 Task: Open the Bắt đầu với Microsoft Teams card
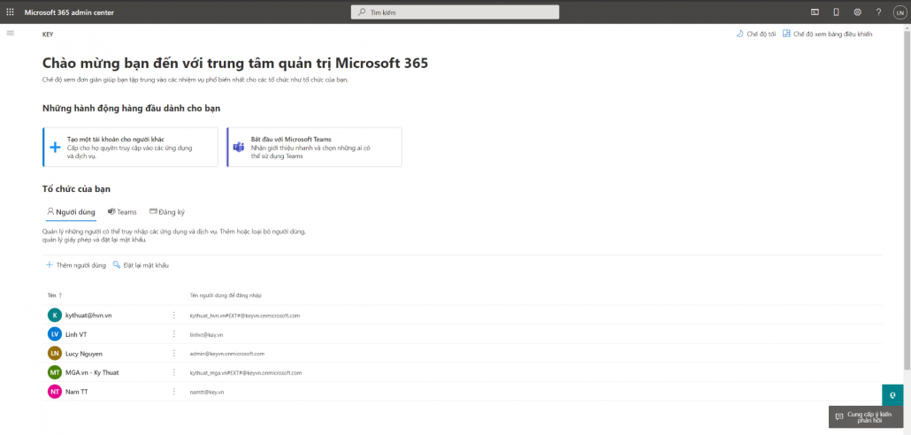(314, 147)
